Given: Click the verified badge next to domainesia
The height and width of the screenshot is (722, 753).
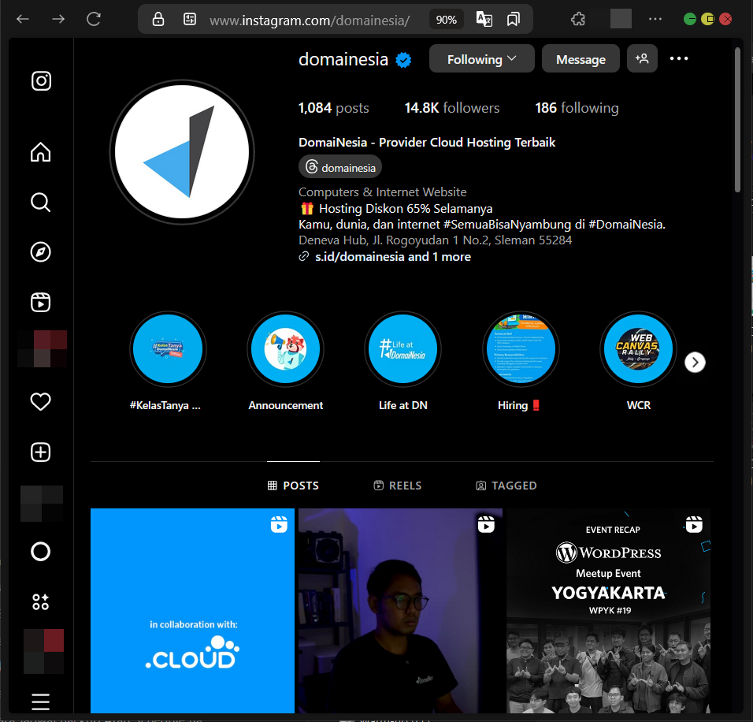Looking at the screenshot, I should (403, 60).
